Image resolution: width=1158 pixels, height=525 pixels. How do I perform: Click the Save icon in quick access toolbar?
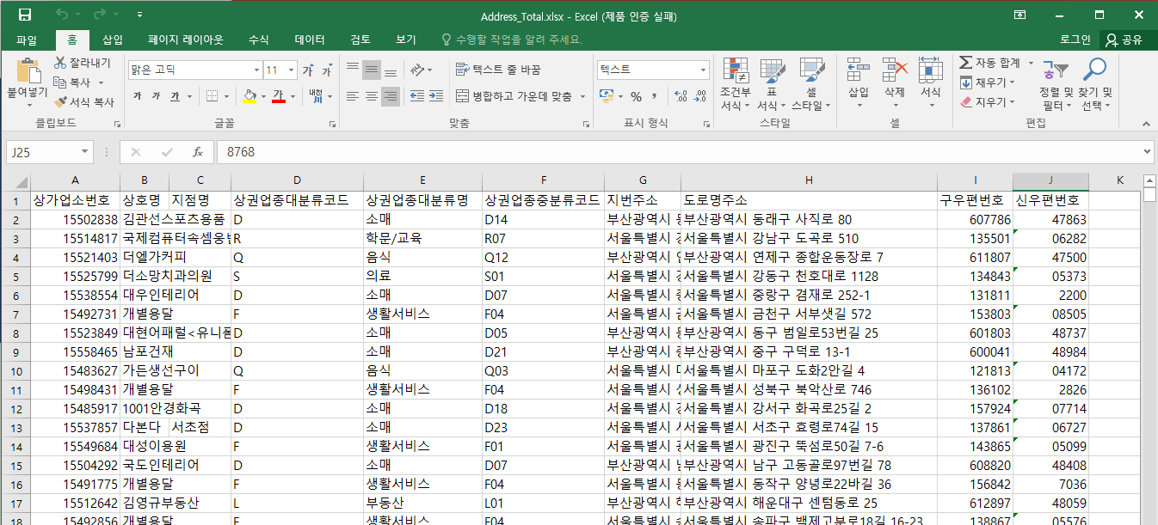24,15
